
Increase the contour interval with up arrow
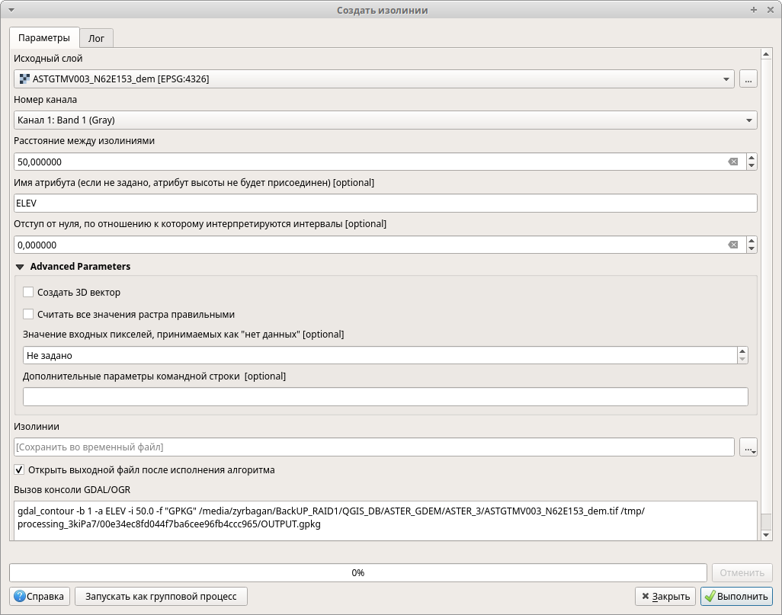(x=752, y=158)
